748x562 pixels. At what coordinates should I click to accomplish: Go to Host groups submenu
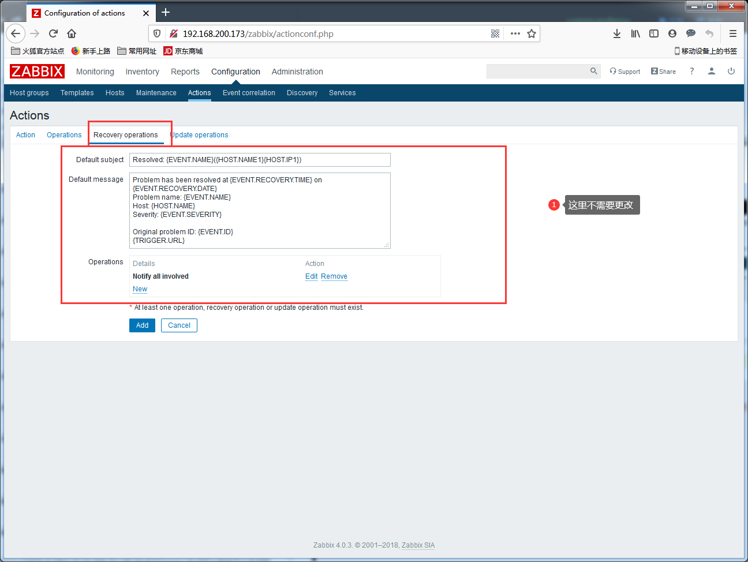(29, 93)
